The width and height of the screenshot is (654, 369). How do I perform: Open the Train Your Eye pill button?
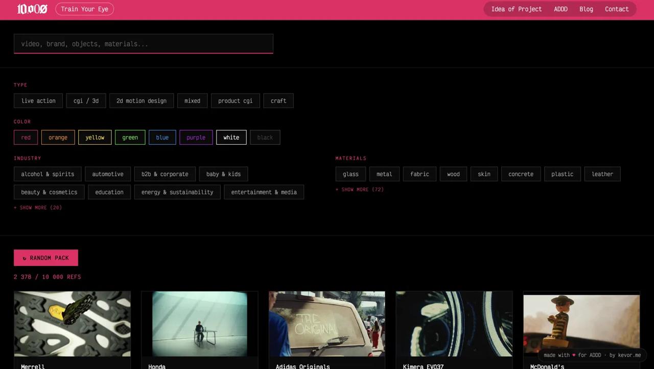click(84, 9)
